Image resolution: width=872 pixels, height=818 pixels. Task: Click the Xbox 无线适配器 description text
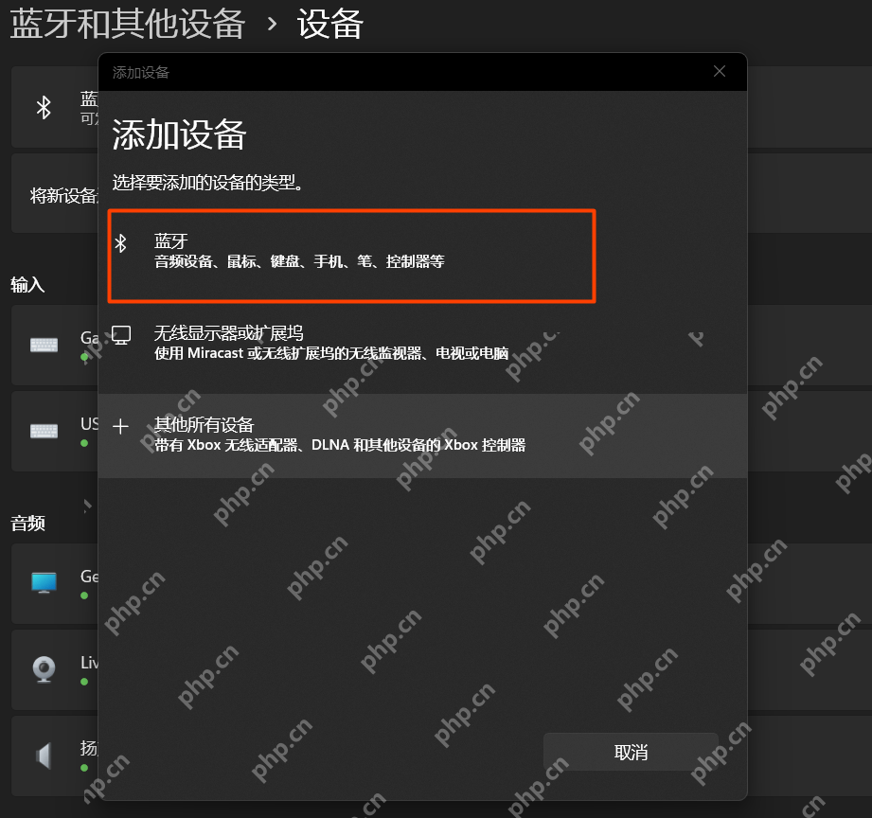(340, 445)
